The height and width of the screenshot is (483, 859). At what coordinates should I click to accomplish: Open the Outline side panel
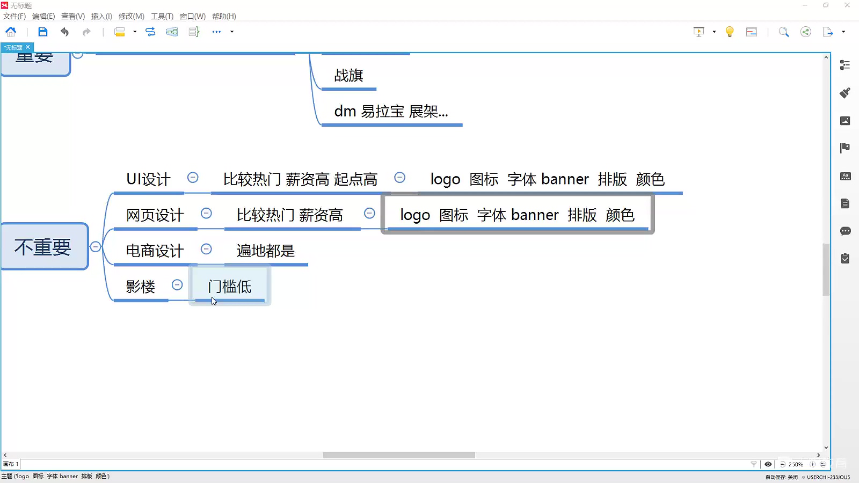click(x=845, y=65)
